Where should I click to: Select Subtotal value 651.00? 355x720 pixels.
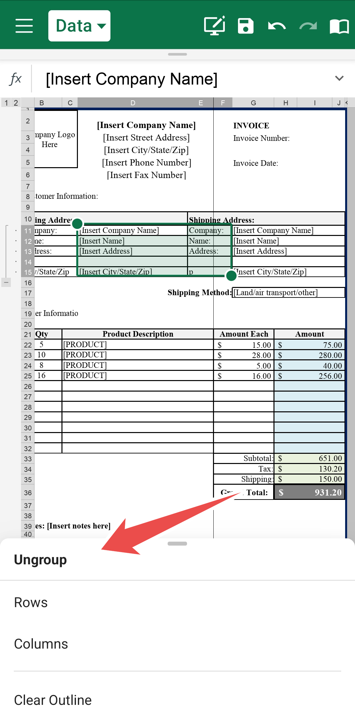(x=310, y=458)
